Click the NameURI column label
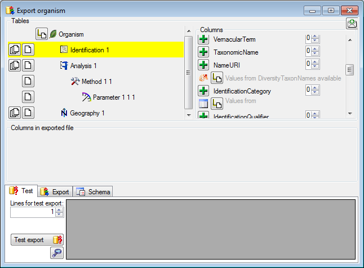 point(227,65)
